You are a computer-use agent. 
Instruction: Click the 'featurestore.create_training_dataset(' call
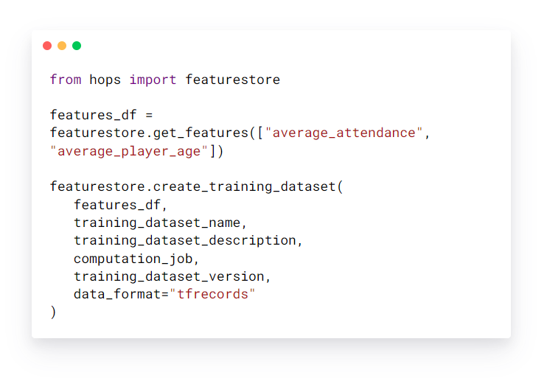[197, 186]
